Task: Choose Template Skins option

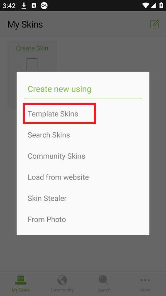Action: point(53,114)
